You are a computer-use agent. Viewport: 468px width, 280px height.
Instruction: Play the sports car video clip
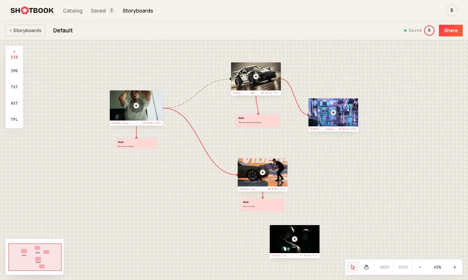tap(256, 77)
